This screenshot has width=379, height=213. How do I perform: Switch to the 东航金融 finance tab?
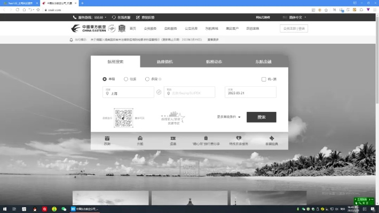tap(264, 62)
